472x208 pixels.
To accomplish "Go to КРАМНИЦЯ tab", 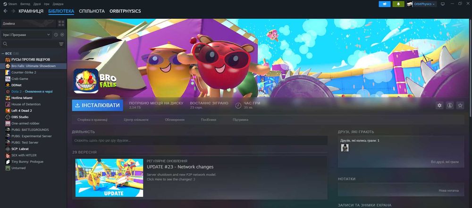I will click(31, 11).
